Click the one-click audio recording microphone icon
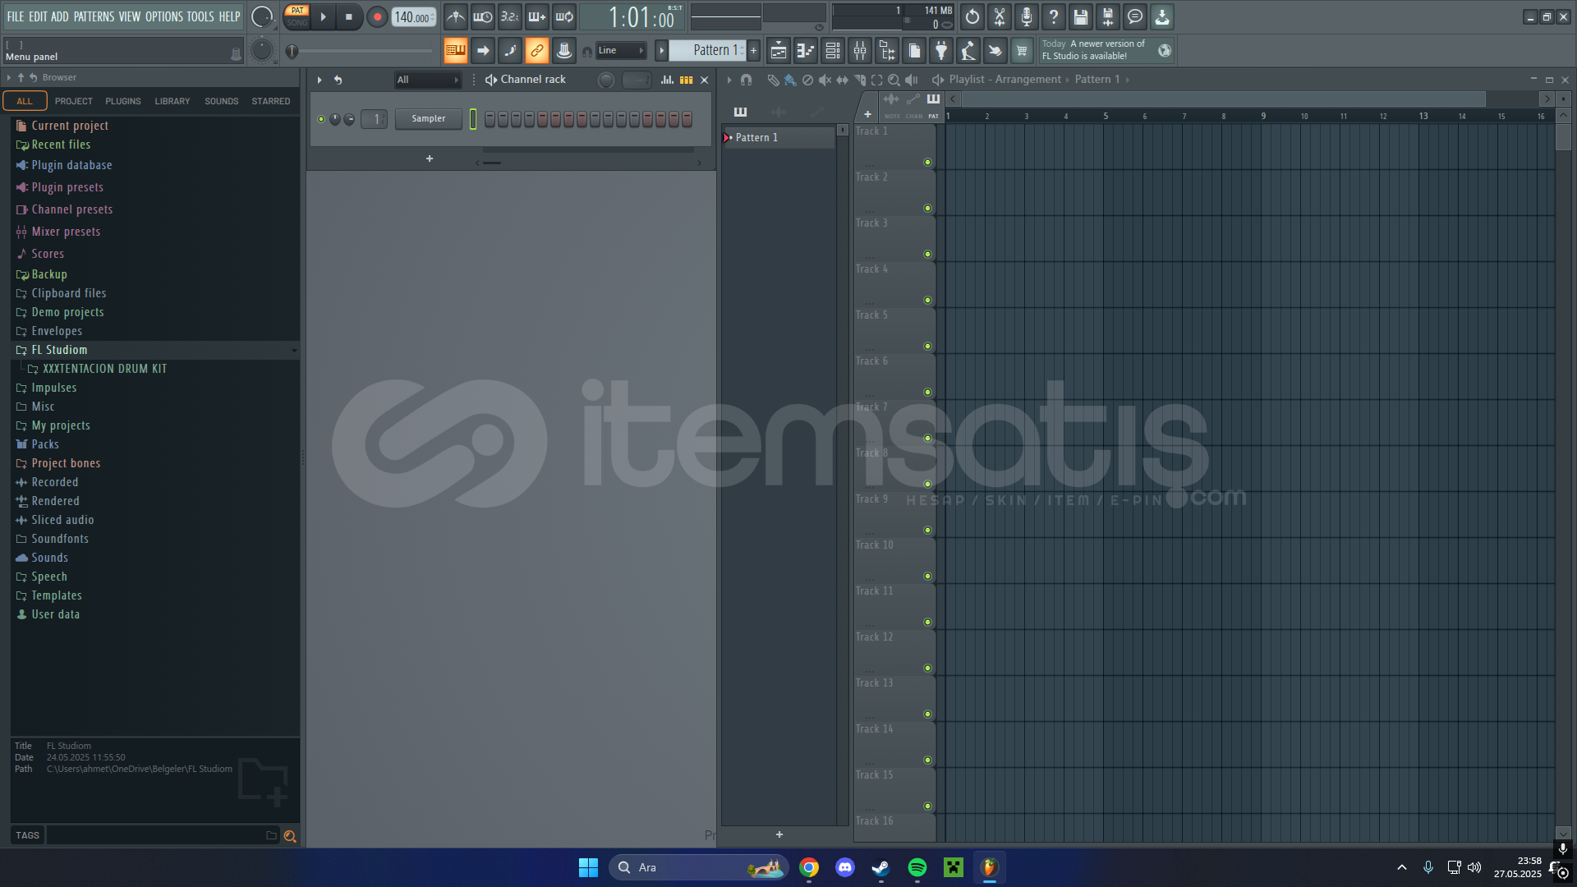 pyautogui.click(x=1027, y=16)
